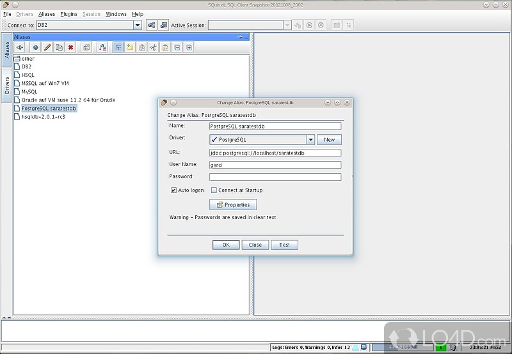The image size is (512, 354).
Task: Click the circled X close session icon
Action: (x=321, y=25)
